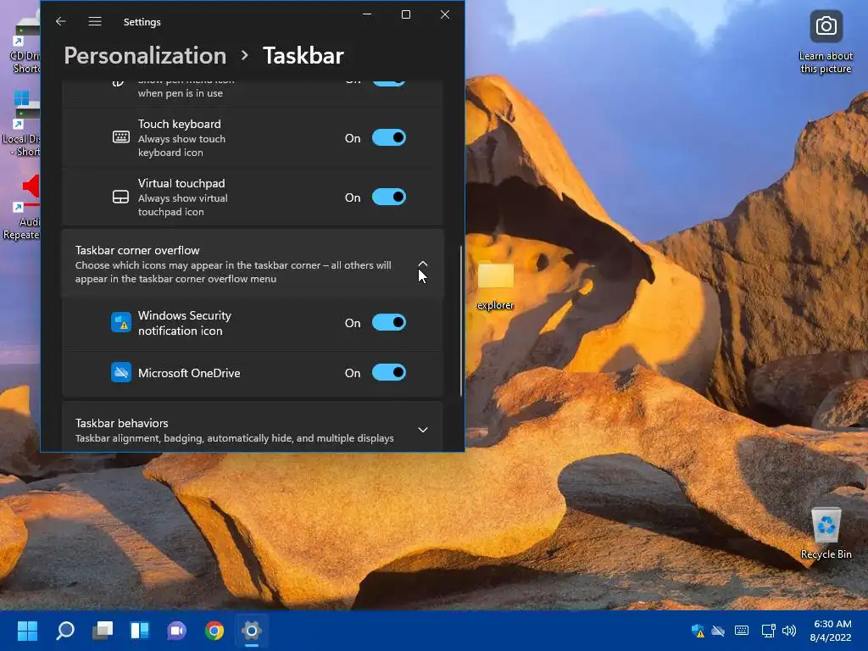Click Learn about this picture camera icon
The height and width of the screenshot is (651, 868).
click(826, 26)
